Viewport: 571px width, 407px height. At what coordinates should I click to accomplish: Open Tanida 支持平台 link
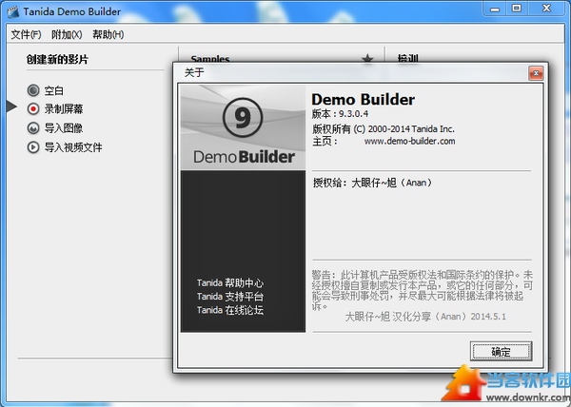230,297
